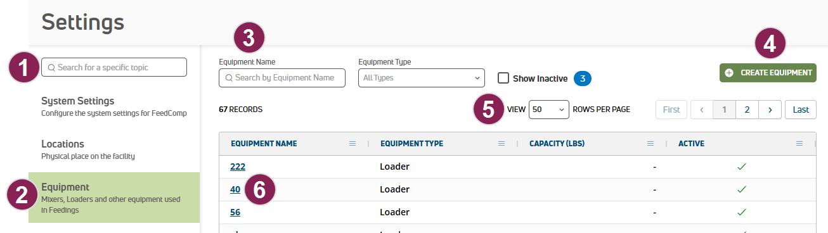Click the green checkmark in the 222 row
This screenshot has width=828, height=233.
pyautogui.click(x=741, y=167)
